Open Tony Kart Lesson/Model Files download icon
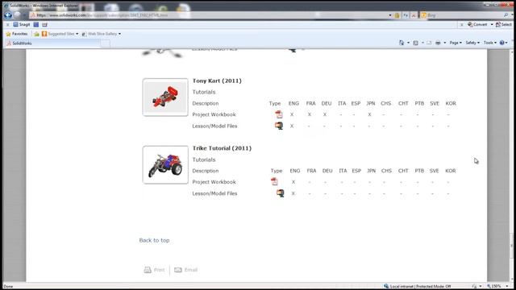The height and width of the screenshot is (290, 516). [279, 126]
